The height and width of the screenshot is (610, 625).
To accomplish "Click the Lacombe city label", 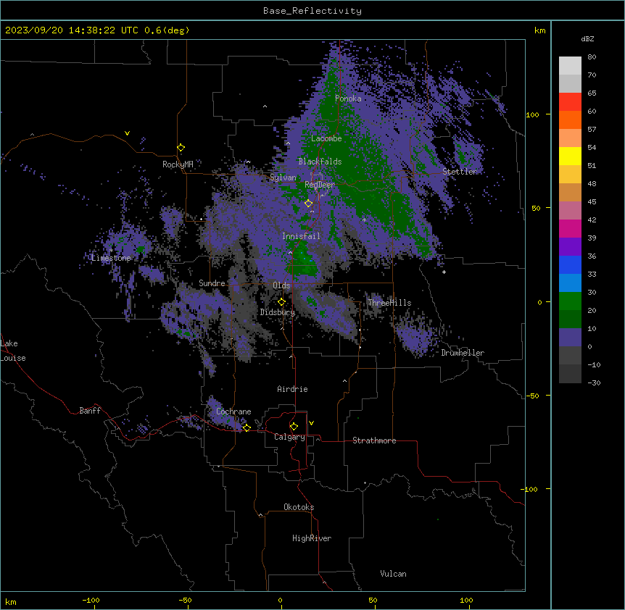I will (x=326, y=138).
